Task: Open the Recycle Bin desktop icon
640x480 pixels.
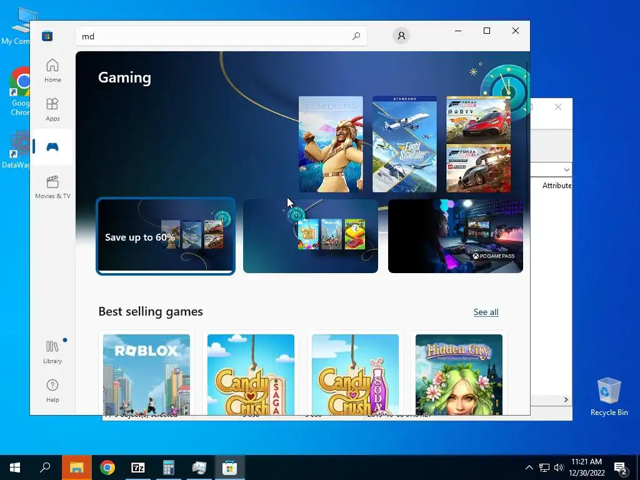Action: pos(609,397)
